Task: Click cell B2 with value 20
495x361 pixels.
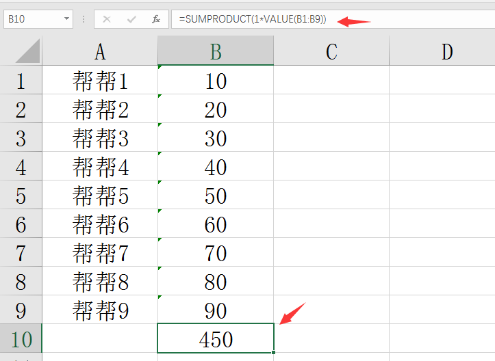Action: (x=216, y=109)
